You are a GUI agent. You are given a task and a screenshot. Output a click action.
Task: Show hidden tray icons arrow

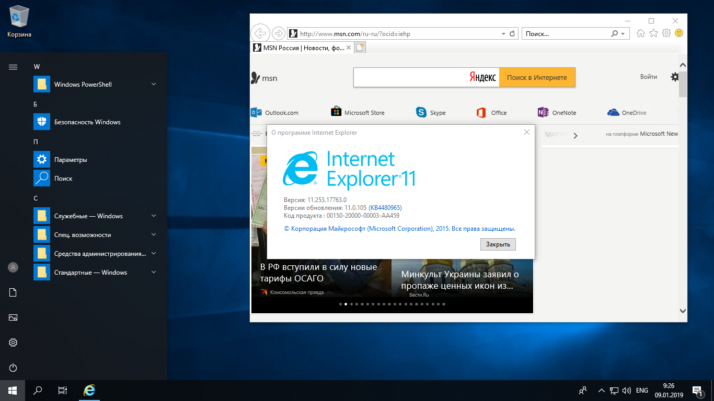(602, 390)
